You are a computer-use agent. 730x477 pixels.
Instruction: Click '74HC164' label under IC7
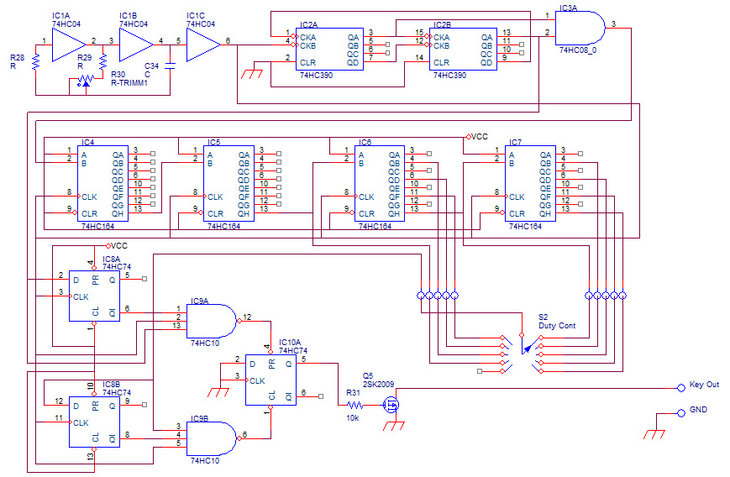[x=525, y=227]
